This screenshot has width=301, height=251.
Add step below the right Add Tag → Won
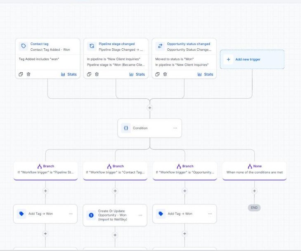184,234
